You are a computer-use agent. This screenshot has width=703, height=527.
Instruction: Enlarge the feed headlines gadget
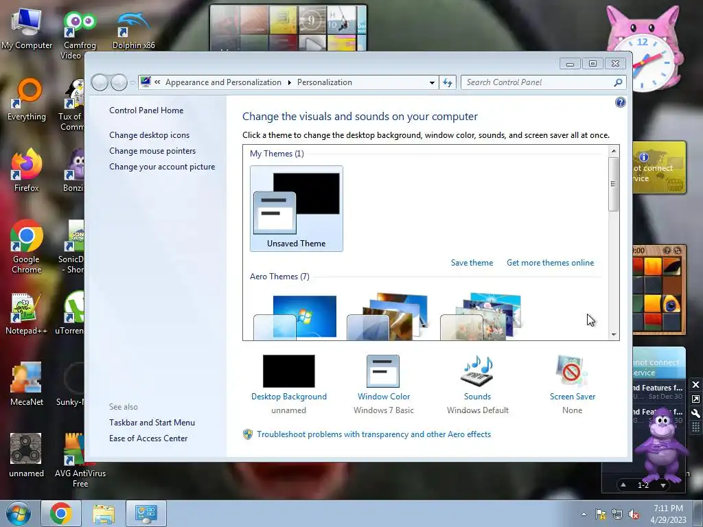[695, 399]
